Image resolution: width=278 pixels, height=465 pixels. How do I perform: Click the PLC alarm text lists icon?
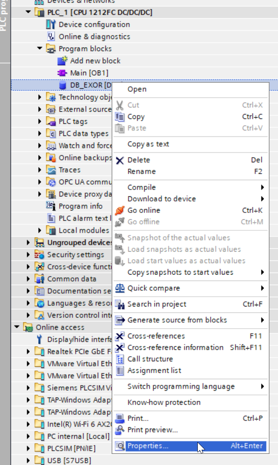pos(51,218)
